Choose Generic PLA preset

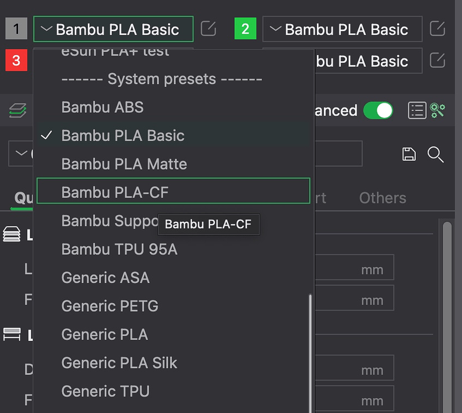click(173, 334)
